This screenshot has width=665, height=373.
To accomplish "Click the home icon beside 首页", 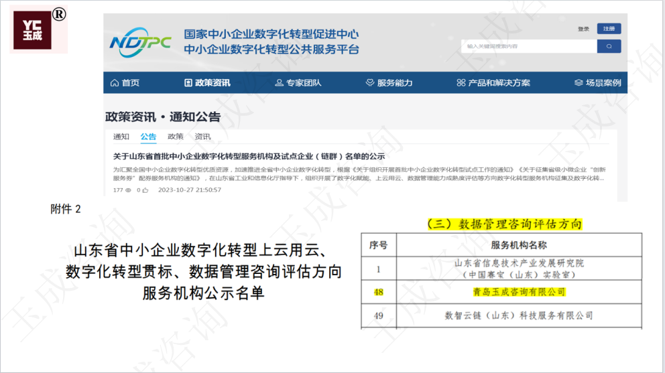I will point(115,82).
